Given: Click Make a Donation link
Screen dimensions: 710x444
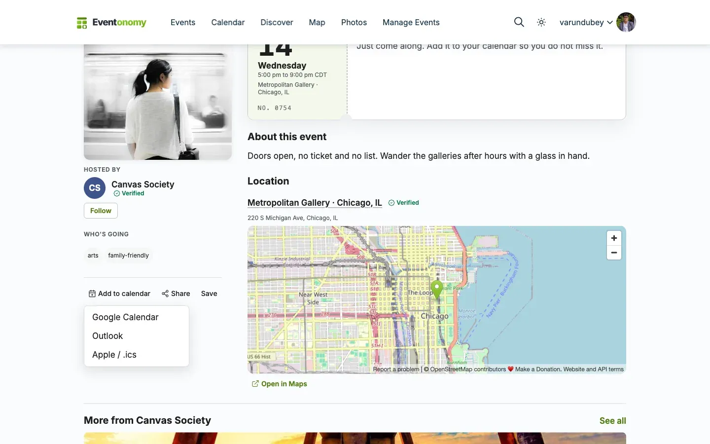Looking at the screenshot, I should [x=537, y=369].
